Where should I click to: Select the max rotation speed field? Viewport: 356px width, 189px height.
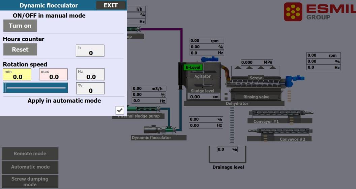53,75
